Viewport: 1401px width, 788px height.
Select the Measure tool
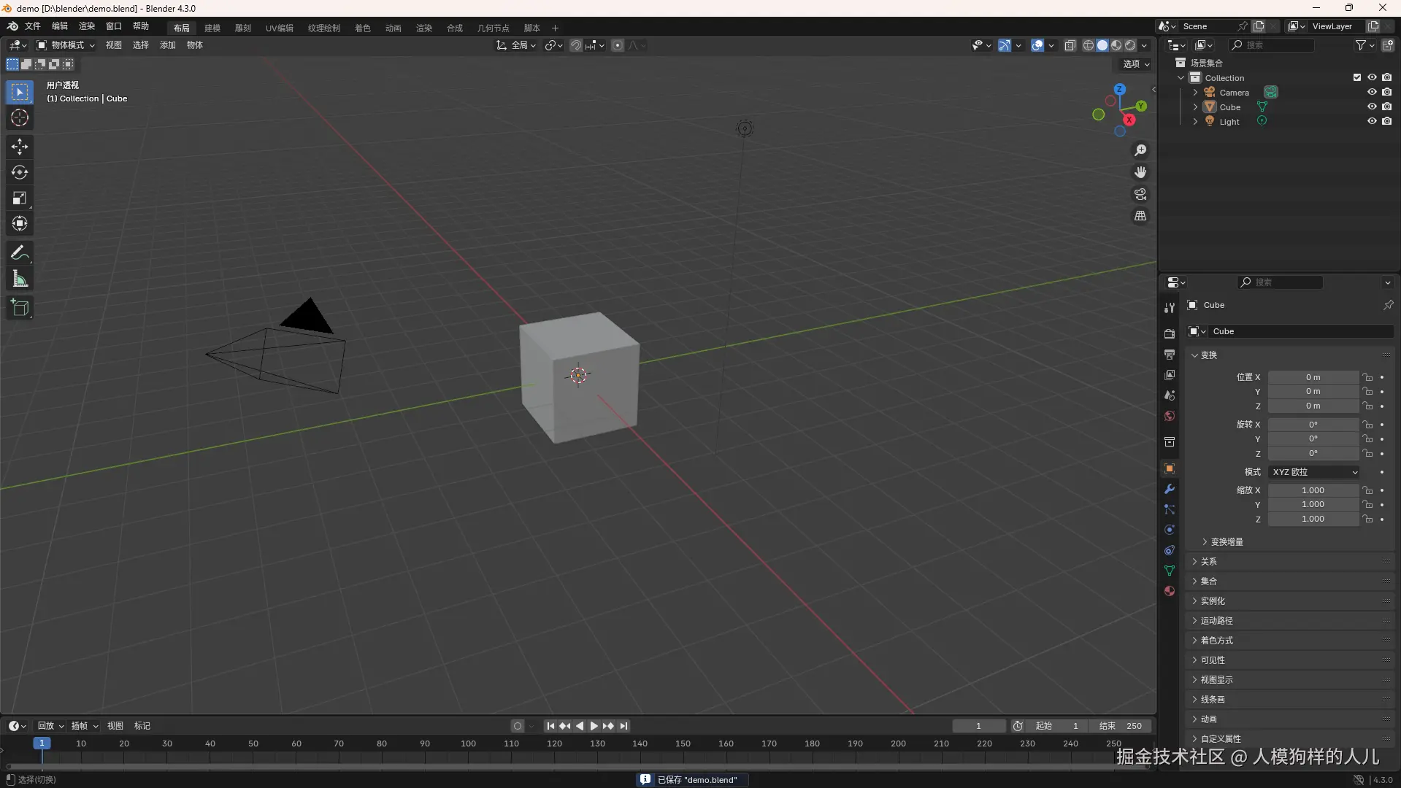(20, 279)
